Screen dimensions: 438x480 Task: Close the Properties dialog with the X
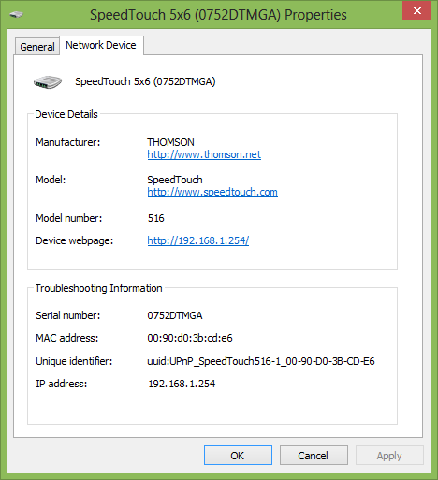pos(416,10)
